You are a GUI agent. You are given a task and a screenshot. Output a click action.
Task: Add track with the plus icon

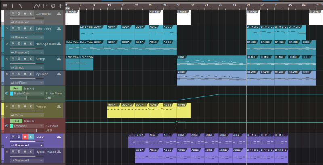tap(60, 6)
